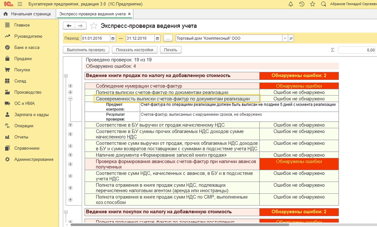Click the notifications bell icon

[291, 4]
